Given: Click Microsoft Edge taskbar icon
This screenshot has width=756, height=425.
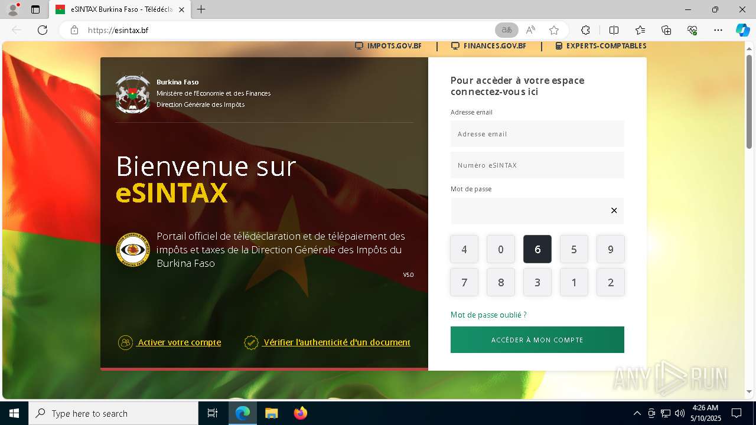Looking at the screenshot, I should coord(243,413).
